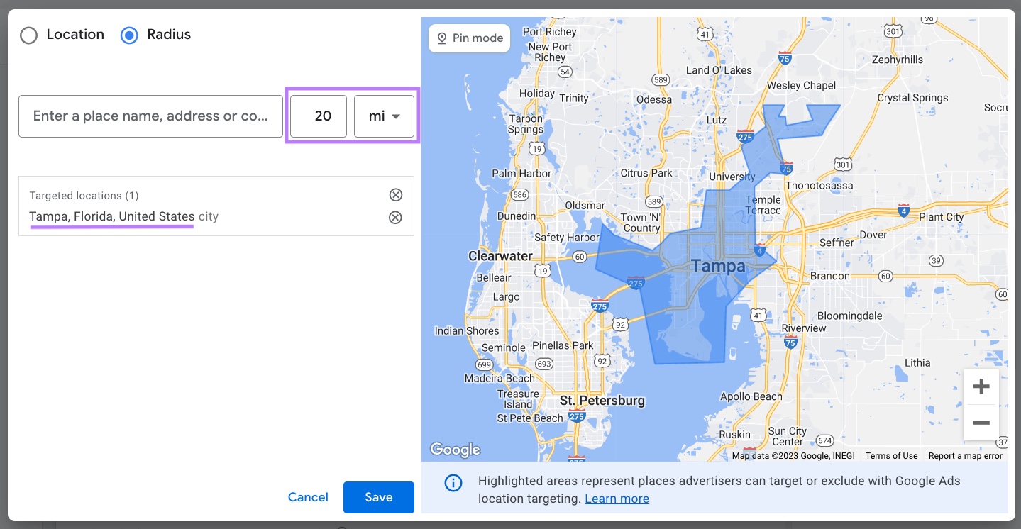Click the Google logo on the map
Viewport: 1021px width, 529px height.
455,449
